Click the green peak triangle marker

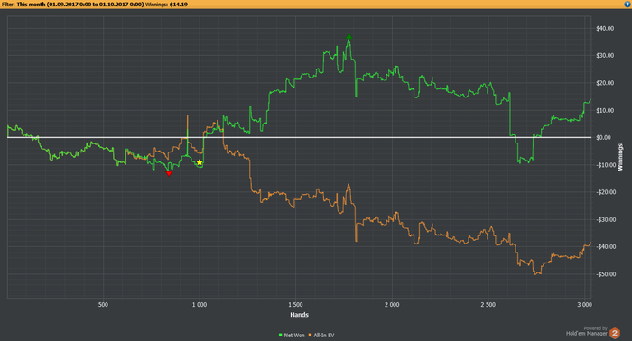(x=349, y=37)
